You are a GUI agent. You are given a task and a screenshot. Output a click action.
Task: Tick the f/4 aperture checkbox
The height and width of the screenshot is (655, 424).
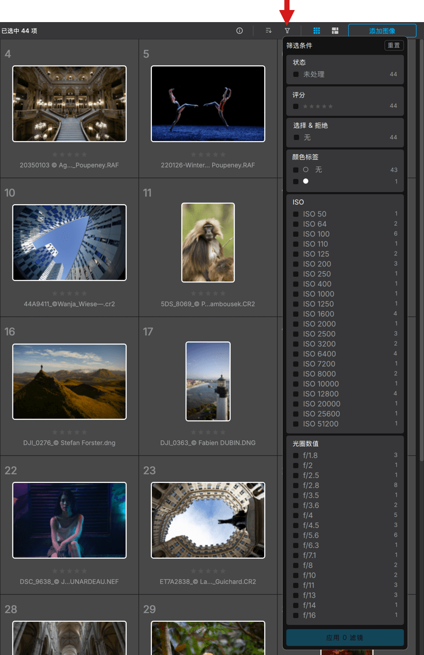(296, 516)
